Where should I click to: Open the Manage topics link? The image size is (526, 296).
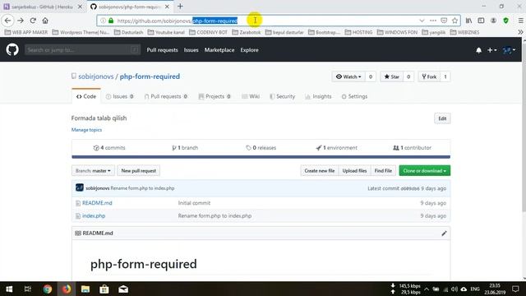86,130
